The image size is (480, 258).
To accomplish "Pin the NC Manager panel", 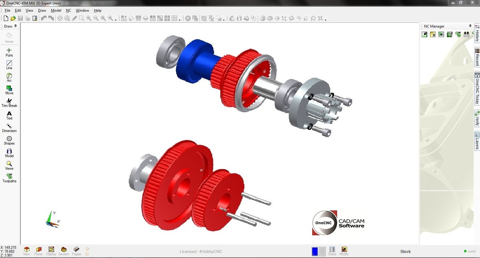I will click(470, 26).
